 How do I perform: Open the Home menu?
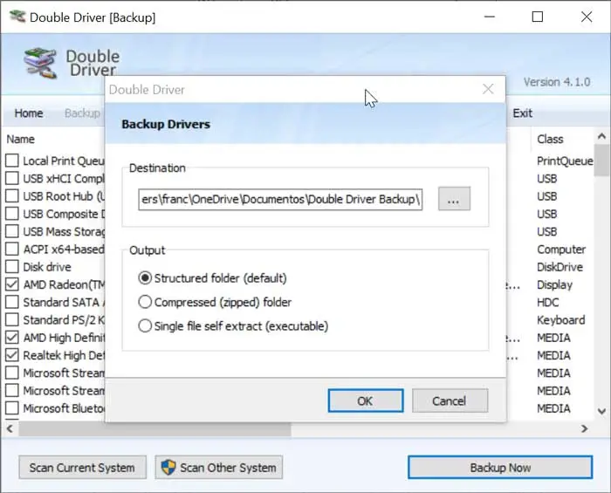coord(29,113)
